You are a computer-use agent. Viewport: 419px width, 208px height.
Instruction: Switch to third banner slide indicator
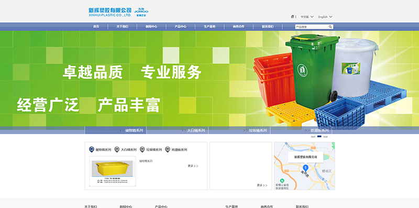[x=325, y=136]
